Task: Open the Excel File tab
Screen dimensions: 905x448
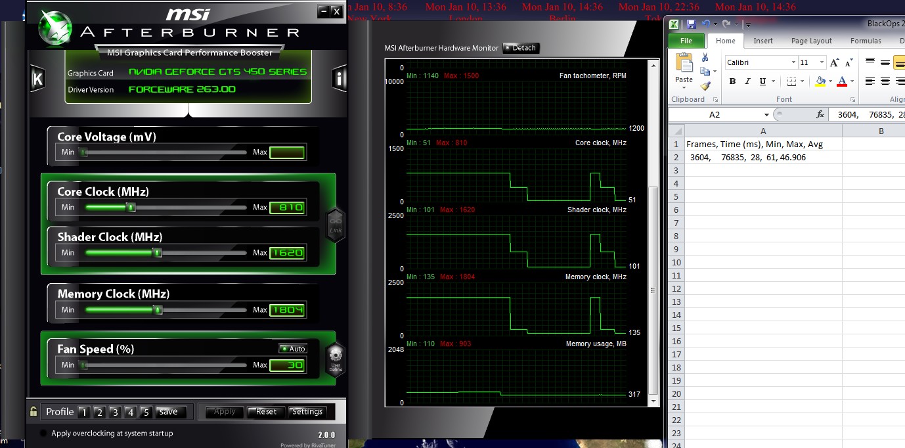Action: pos(686,41)
